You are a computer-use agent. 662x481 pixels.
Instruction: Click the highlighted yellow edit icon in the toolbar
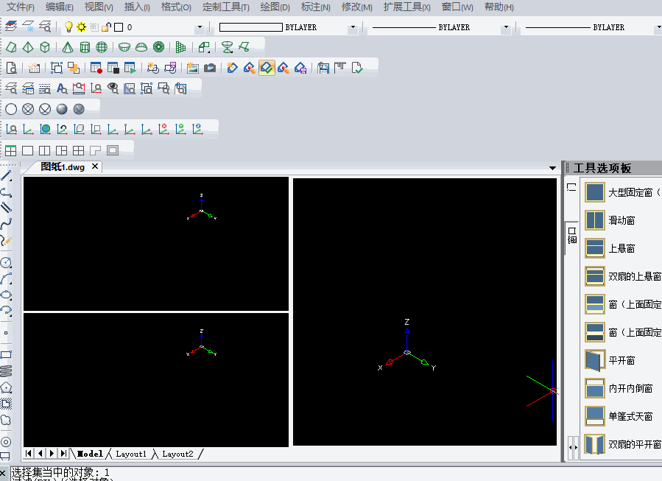click(267, 67)
